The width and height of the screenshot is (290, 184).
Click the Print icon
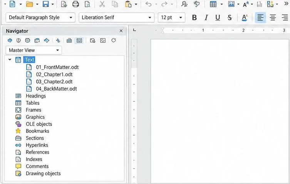point(75,4)
